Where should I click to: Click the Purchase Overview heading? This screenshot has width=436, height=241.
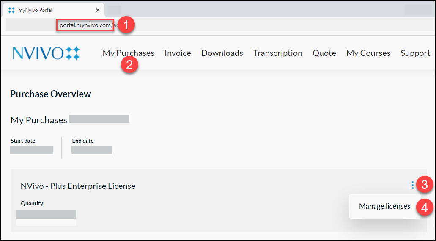point(51,94)
